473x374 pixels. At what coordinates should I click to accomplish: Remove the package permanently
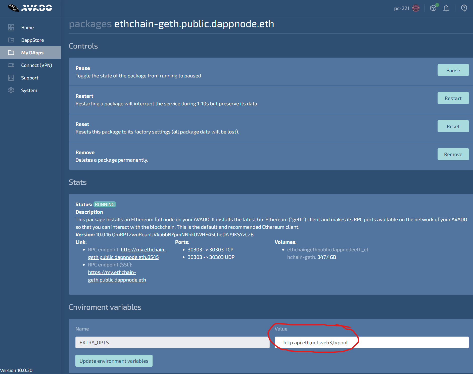pos(453,154)
